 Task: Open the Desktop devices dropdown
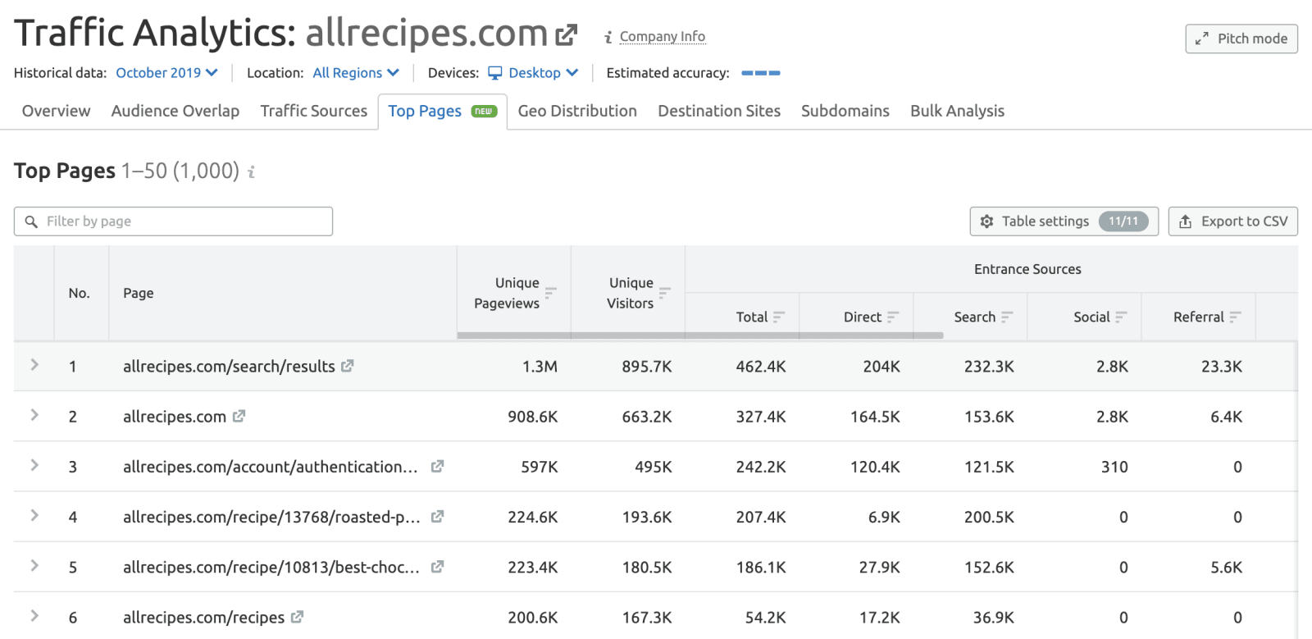pos(534,73)
